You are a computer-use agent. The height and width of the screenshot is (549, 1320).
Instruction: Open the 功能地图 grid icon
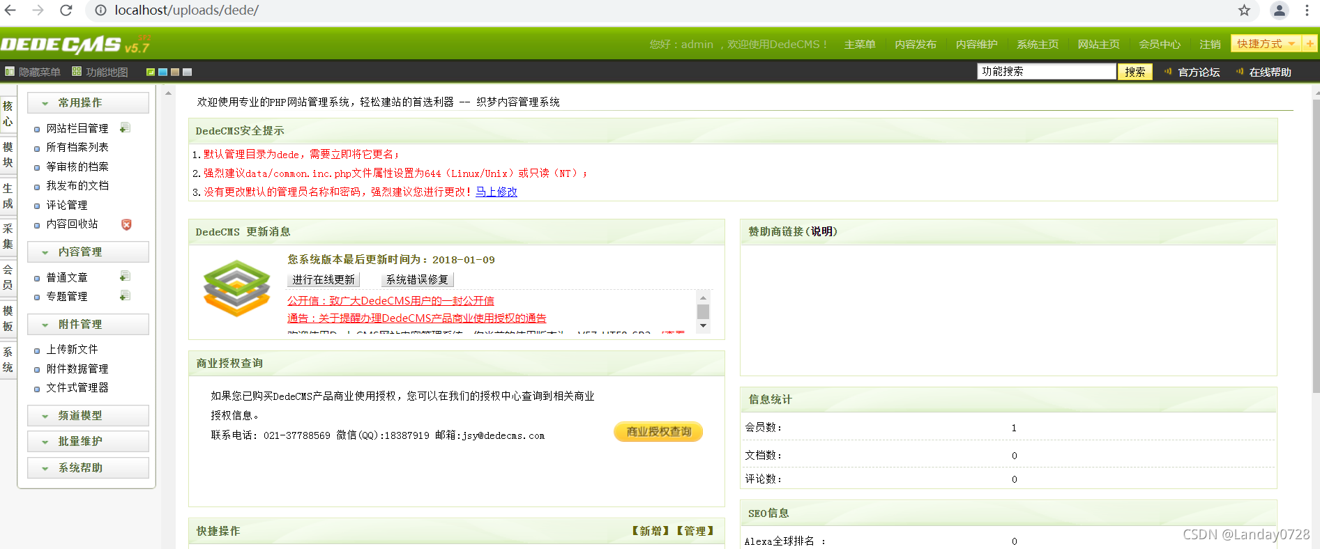[x=77, y=72]
